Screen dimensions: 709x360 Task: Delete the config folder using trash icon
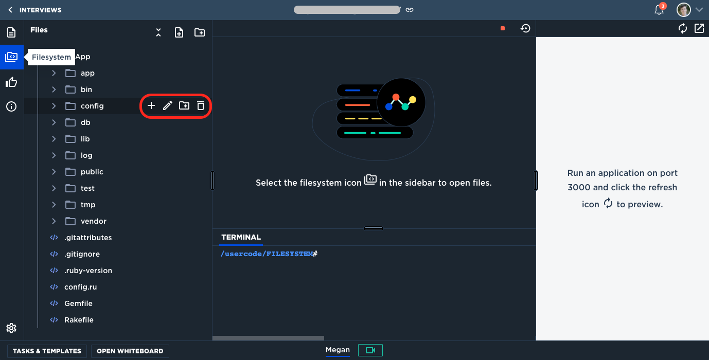point(201,106)
